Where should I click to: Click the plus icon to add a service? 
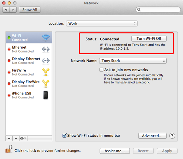pos(9,138)
